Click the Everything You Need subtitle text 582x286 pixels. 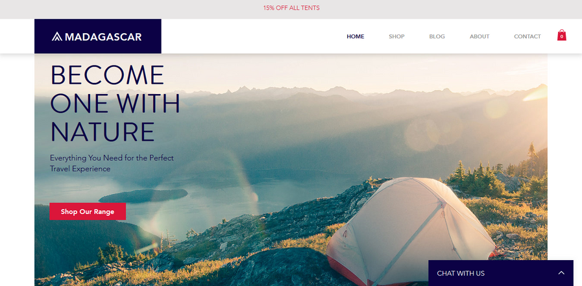tap(112, 163)
